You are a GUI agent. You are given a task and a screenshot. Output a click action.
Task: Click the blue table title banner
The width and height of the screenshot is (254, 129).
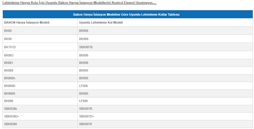(x=126, y=15)
